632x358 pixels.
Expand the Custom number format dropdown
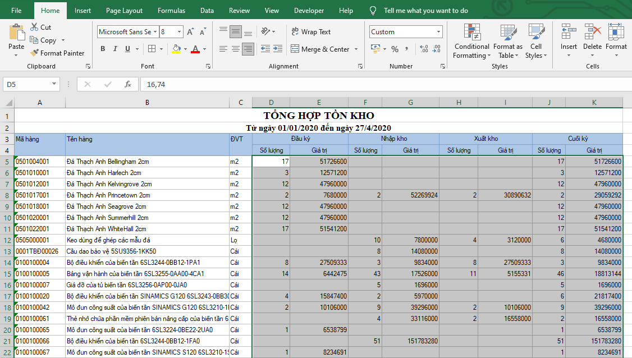pos(438,32)
